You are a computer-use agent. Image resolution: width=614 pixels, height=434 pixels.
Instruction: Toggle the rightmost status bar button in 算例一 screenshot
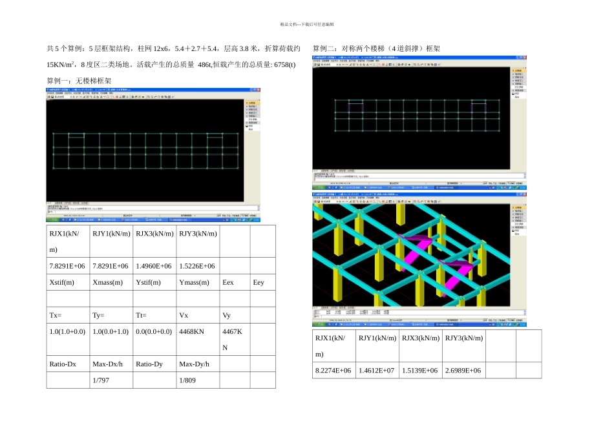pyautogui.click(x=254, y=216)
